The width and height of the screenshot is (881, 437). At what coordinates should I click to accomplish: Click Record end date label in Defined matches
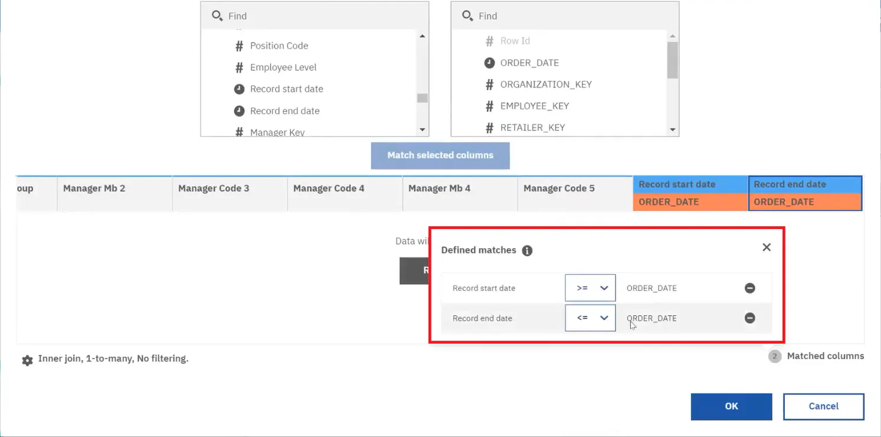(482, 318)
